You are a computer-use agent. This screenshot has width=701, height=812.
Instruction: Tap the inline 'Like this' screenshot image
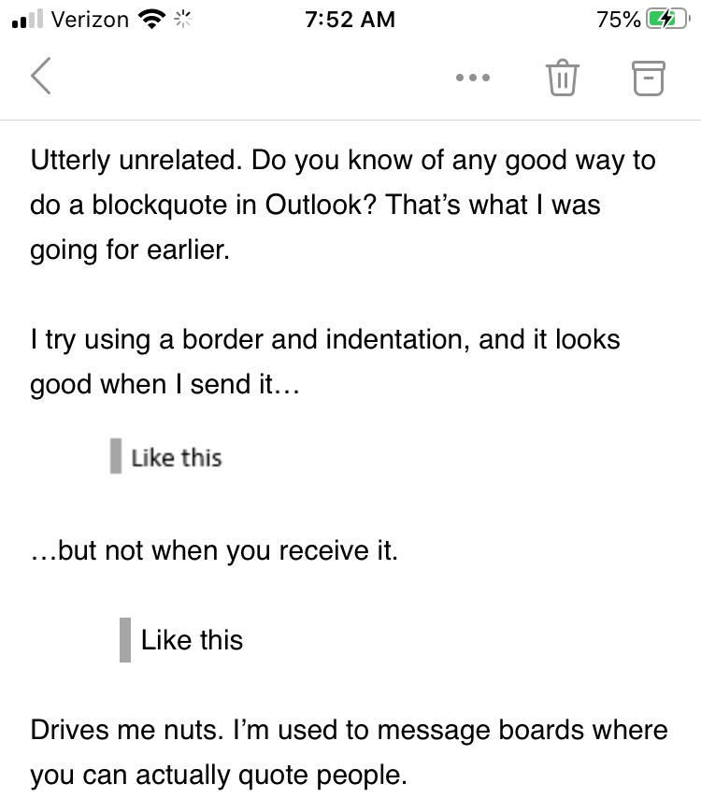pos(166,456)
